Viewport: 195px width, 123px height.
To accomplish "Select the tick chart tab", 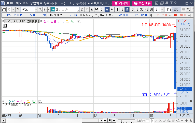I will tap(112, 9).
